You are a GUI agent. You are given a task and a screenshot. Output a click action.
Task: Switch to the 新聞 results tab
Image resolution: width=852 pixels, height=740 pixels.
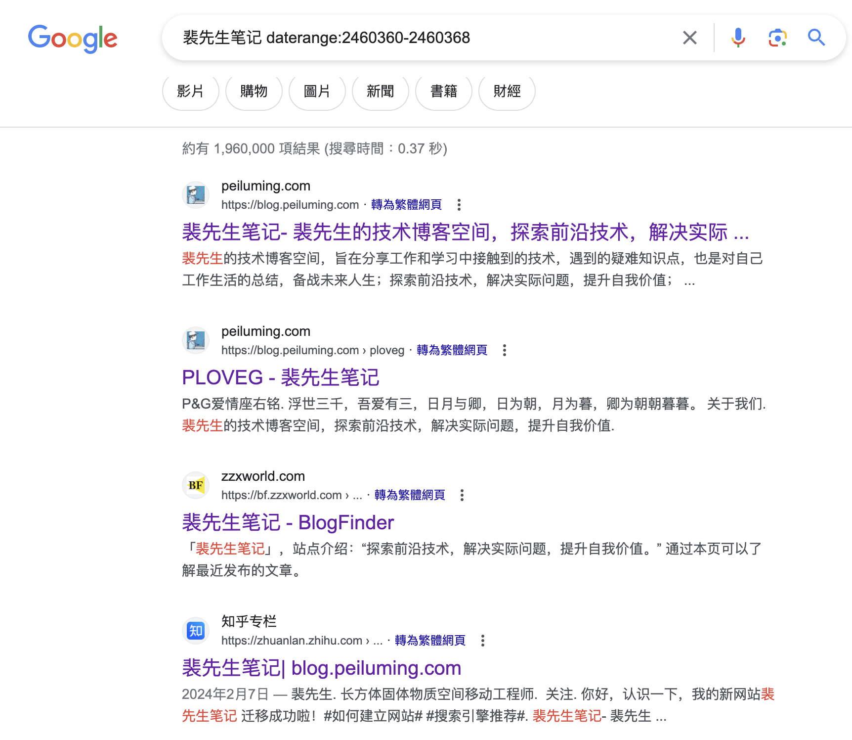[x=380, y=92]
